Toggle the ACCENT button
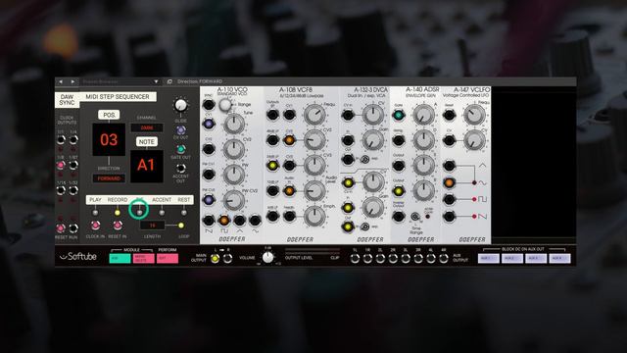627x353 pixels. pos(162,213)
